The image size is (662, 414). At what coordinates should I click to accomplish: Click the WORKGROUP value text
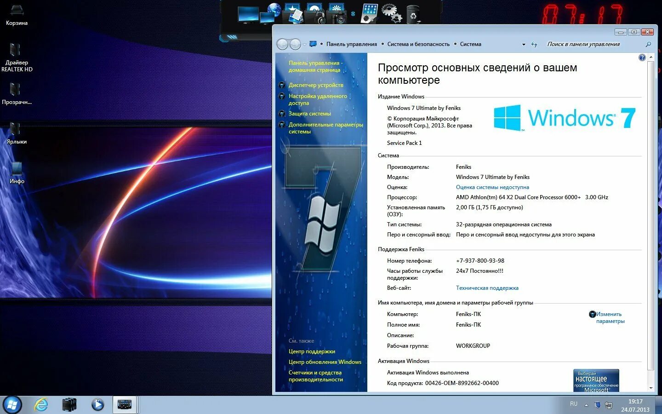click(x=473, y=346)
